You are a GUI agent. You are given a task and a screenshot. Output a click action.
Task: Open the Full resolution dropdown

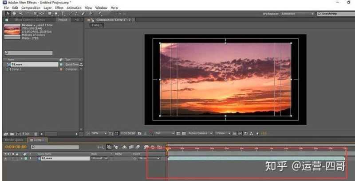(x=164, y=133)
